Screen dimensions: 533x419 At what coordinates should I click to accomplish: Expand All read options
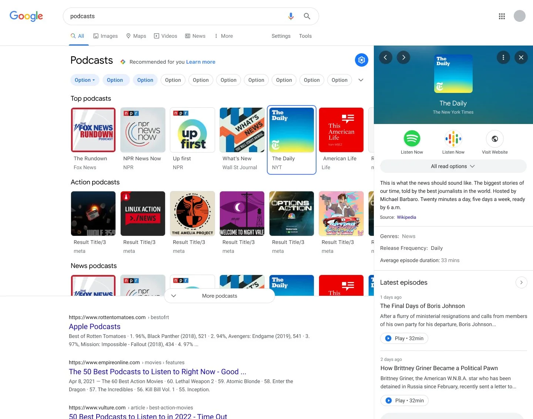[x=453, y=166]
